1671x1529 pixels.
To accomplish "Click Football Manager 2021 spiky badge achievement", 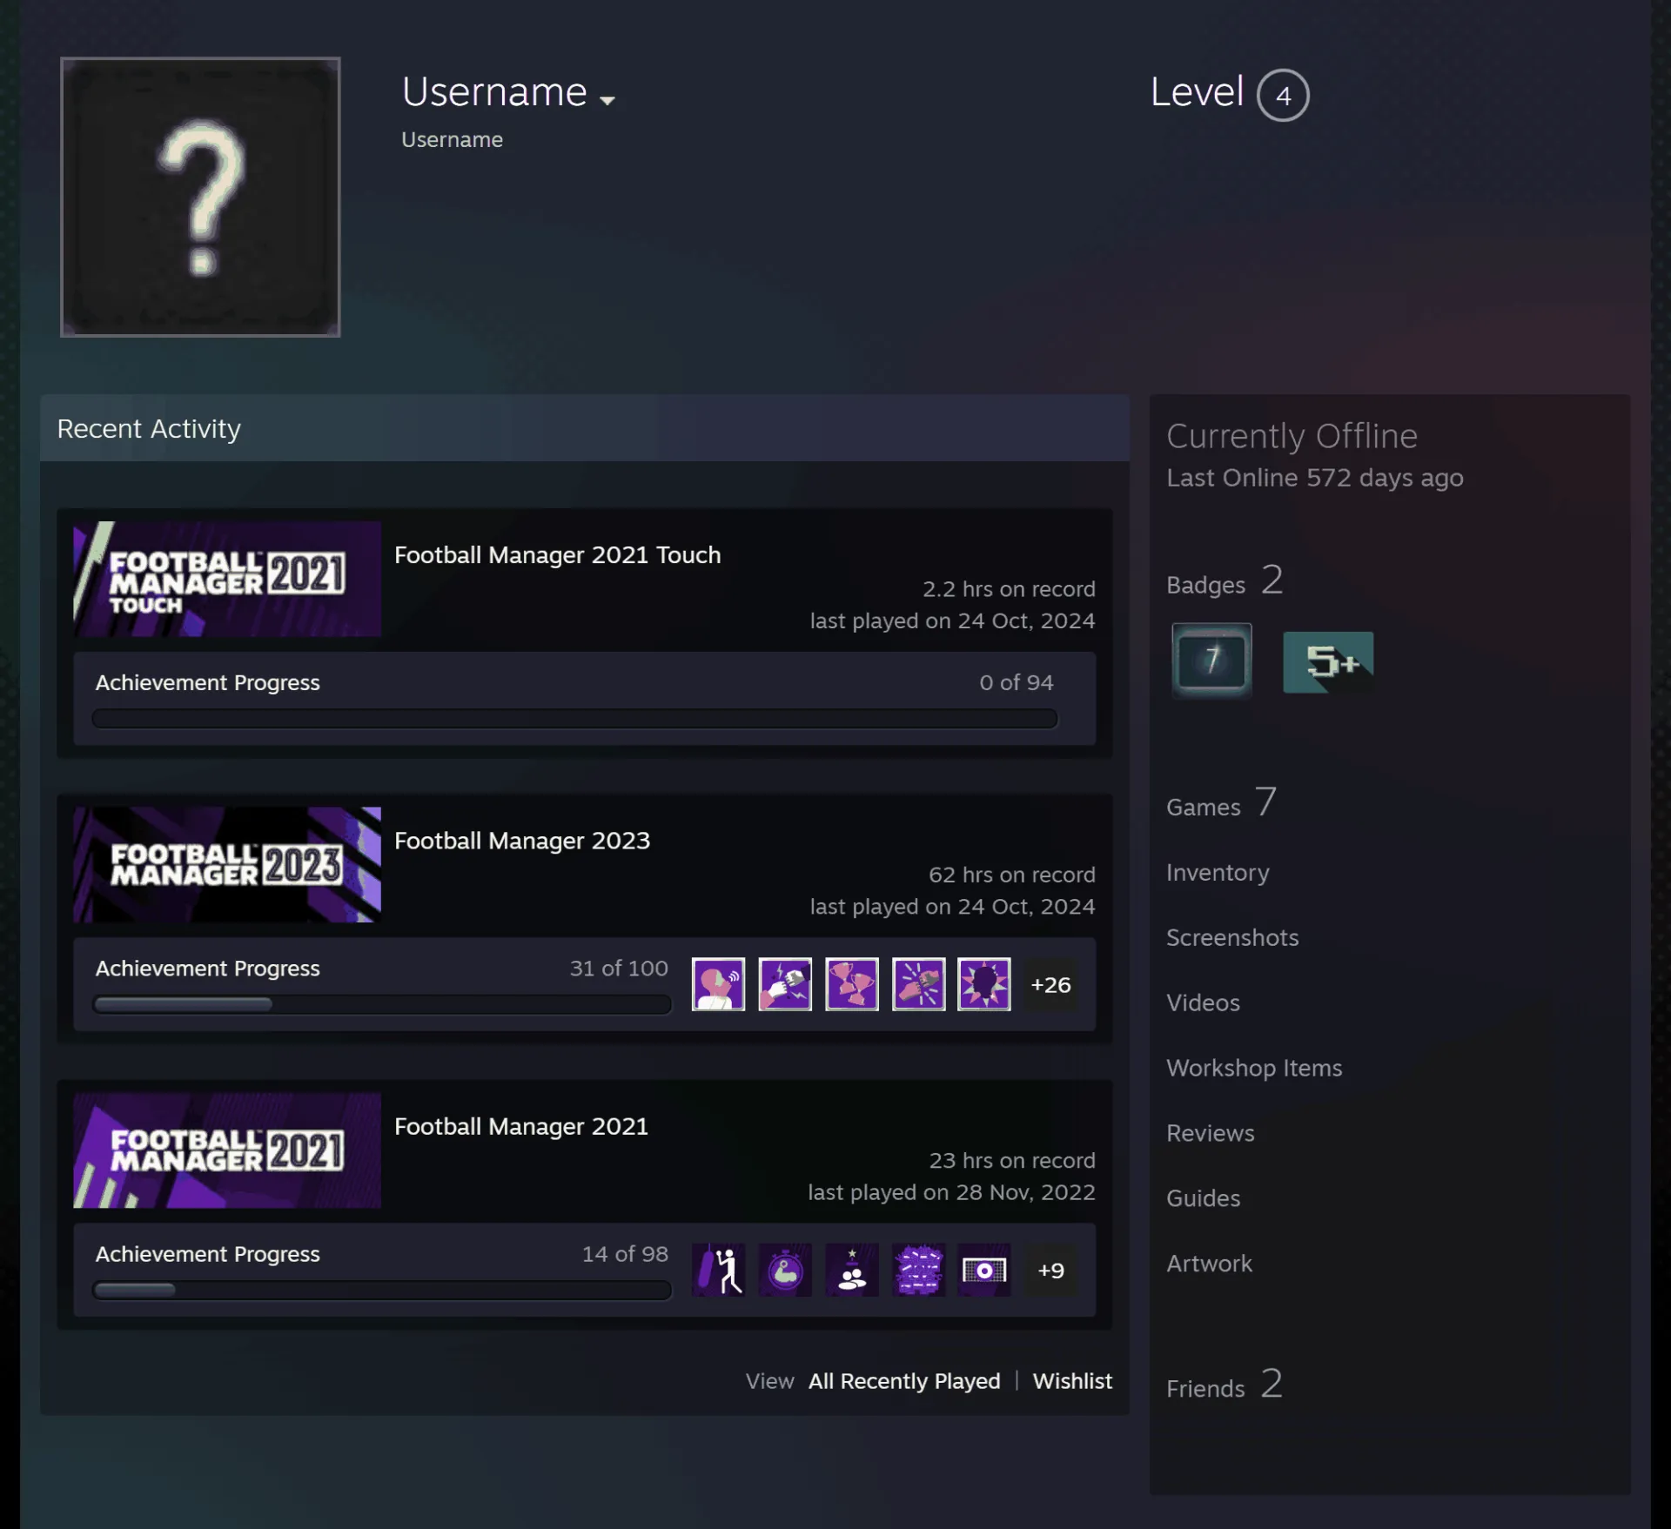I will click(x=918, y=1271).
